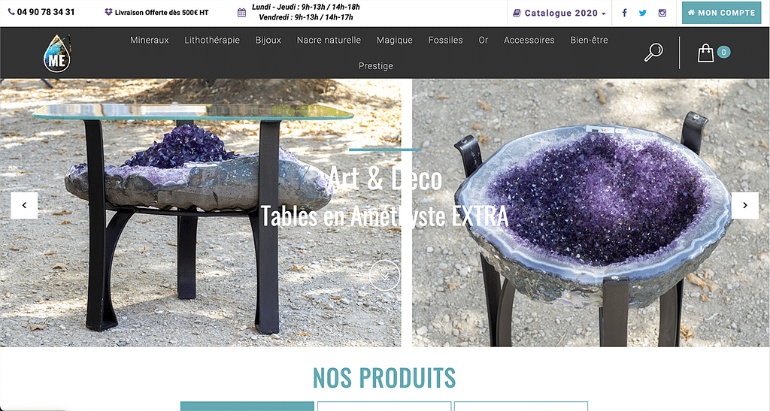Open the search magnifier icon
Image resolution: width=770 pixels, height=411 pixels.
(x=653, y=53)
